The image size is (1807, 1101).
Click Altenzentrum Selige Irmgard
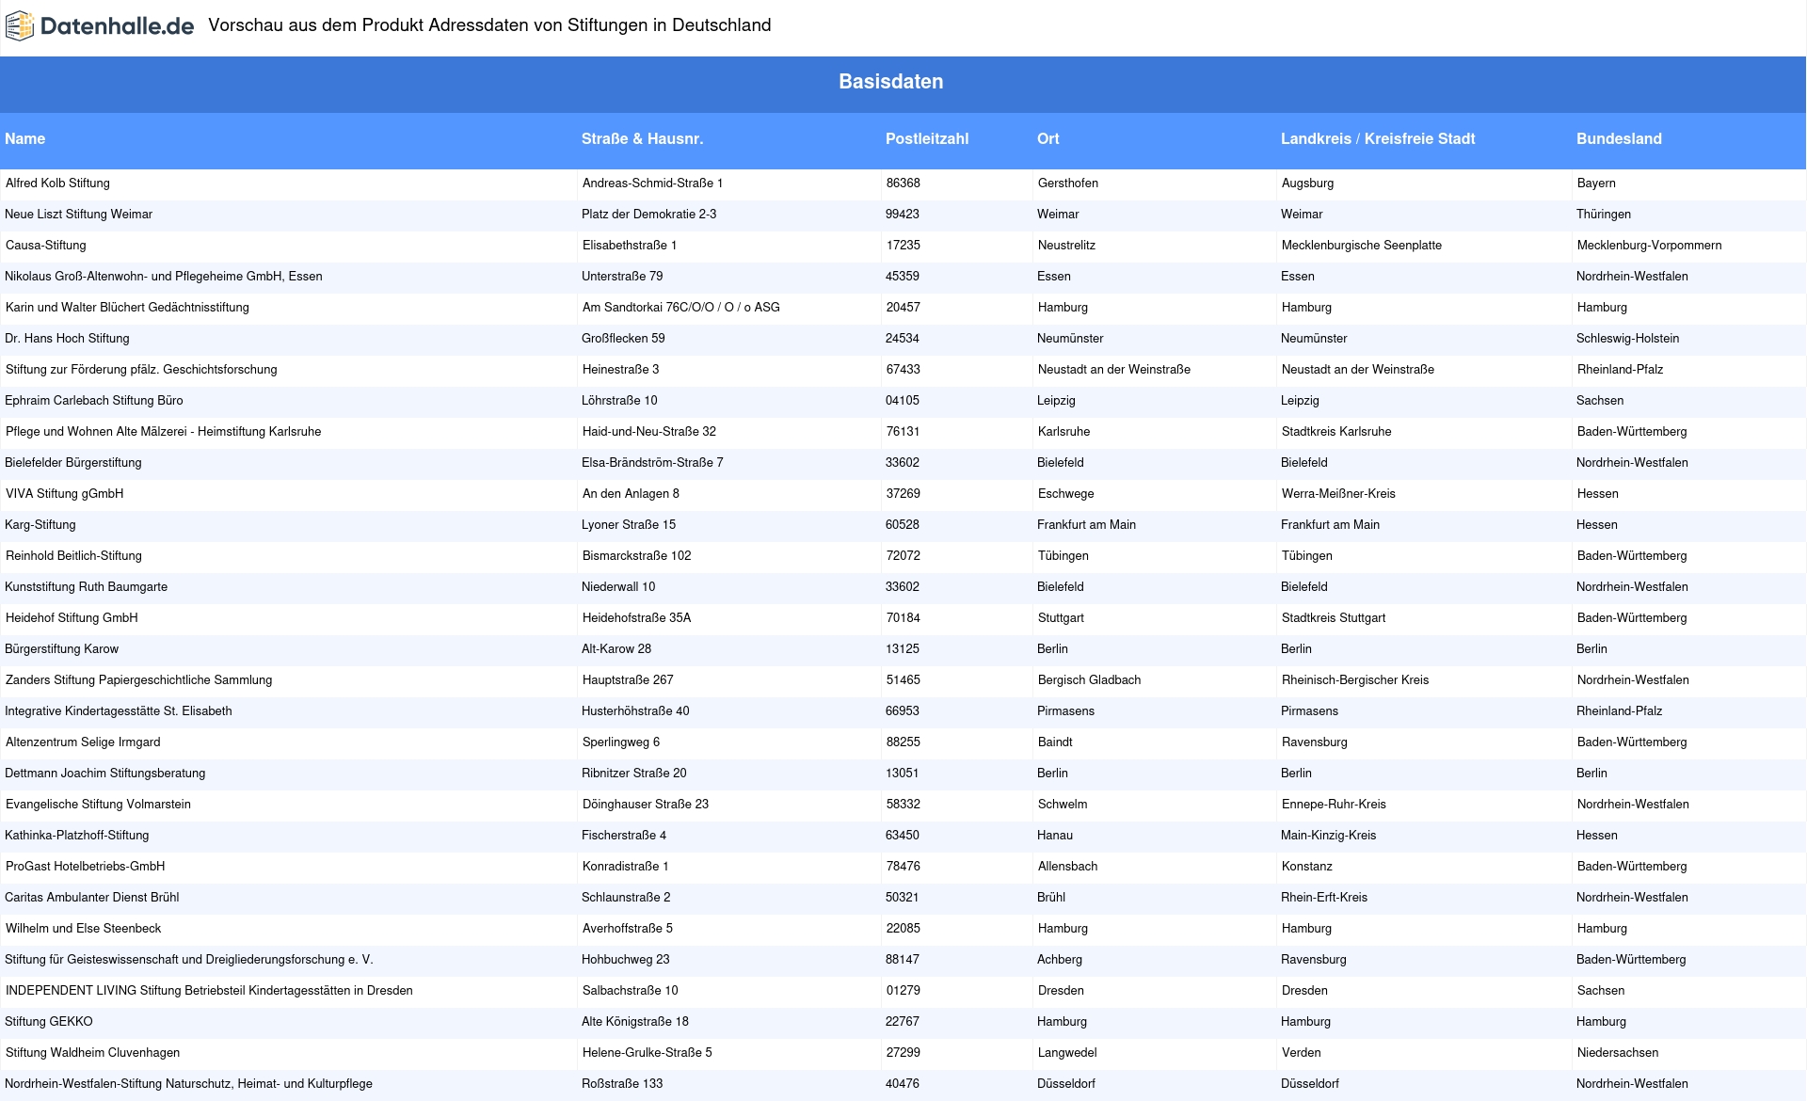83,742
